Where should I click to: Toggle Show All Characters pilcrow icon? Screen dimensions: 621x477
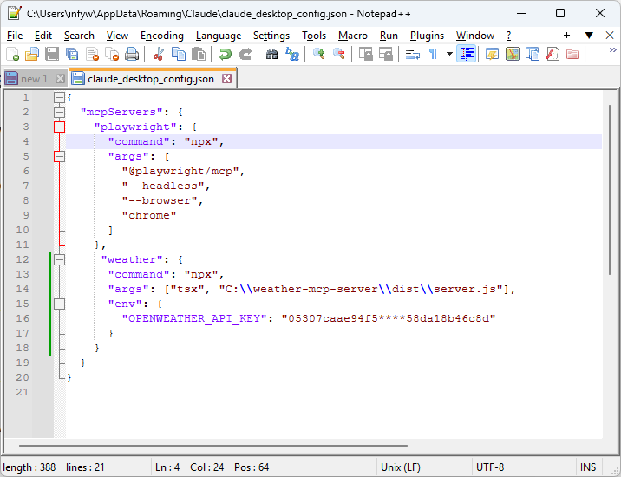click(x=433, y=54)
